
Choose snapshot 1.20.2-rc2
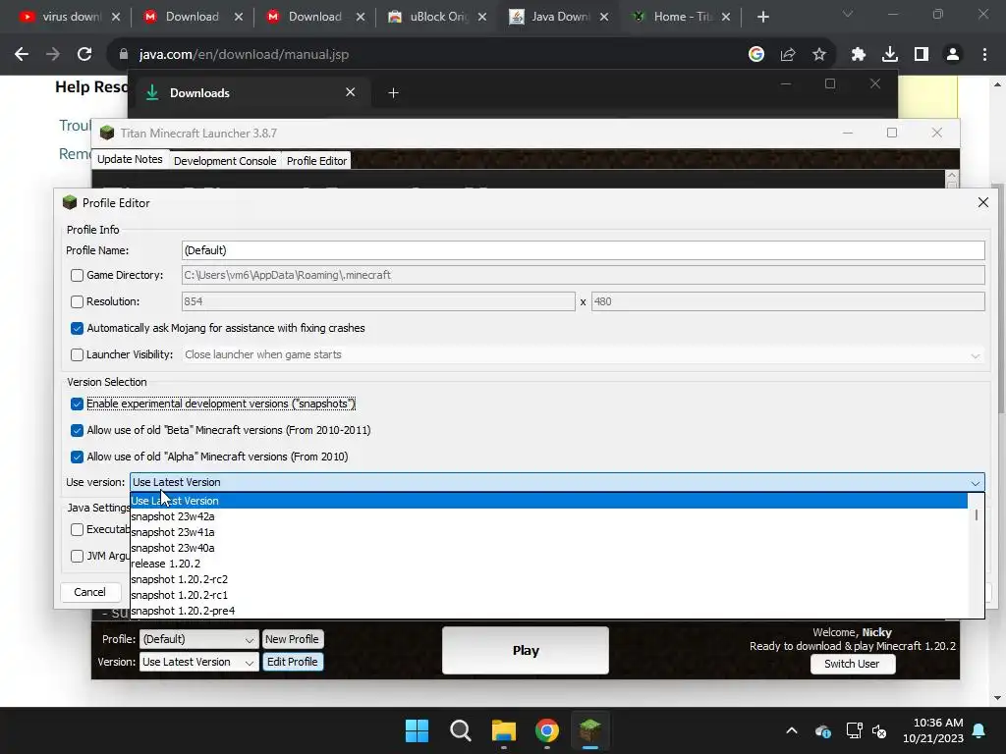click(x=548, y=579)
